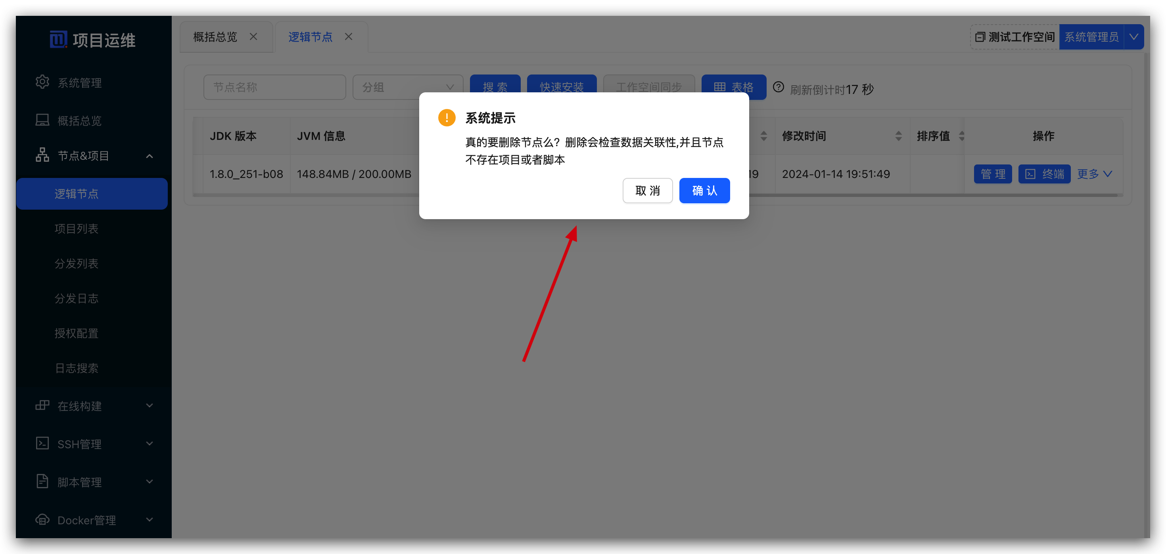Open the 在线构建 build section icon
The width and height of the screenshot is (1166, 554).
tap(42, 405)
